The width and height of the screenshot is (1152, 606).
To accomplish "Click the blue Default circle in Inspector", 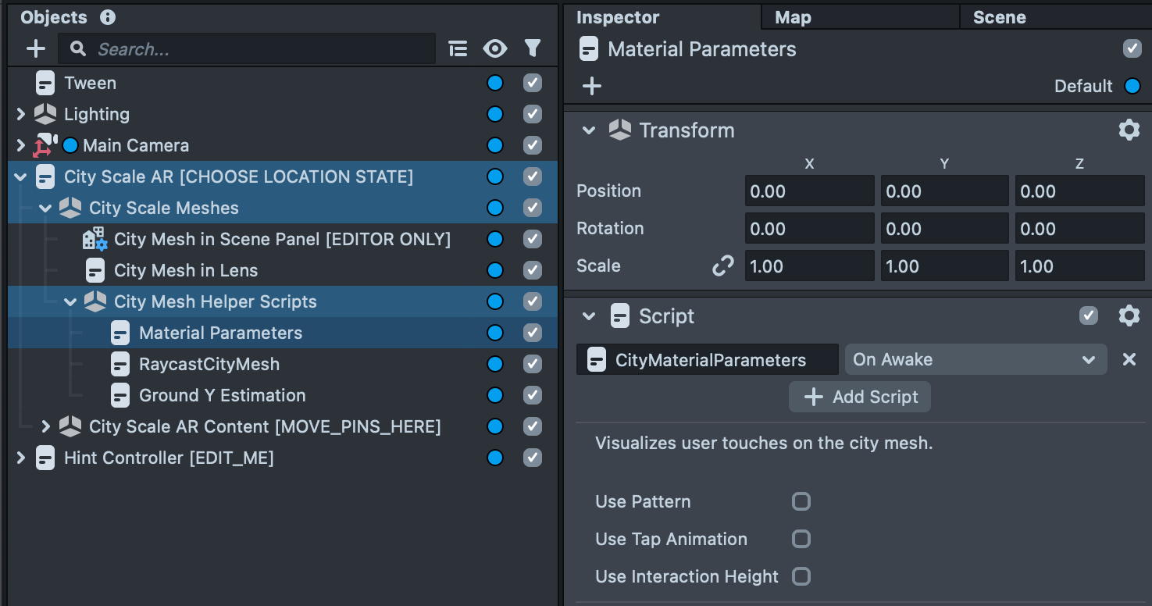I will (1132, 86).
